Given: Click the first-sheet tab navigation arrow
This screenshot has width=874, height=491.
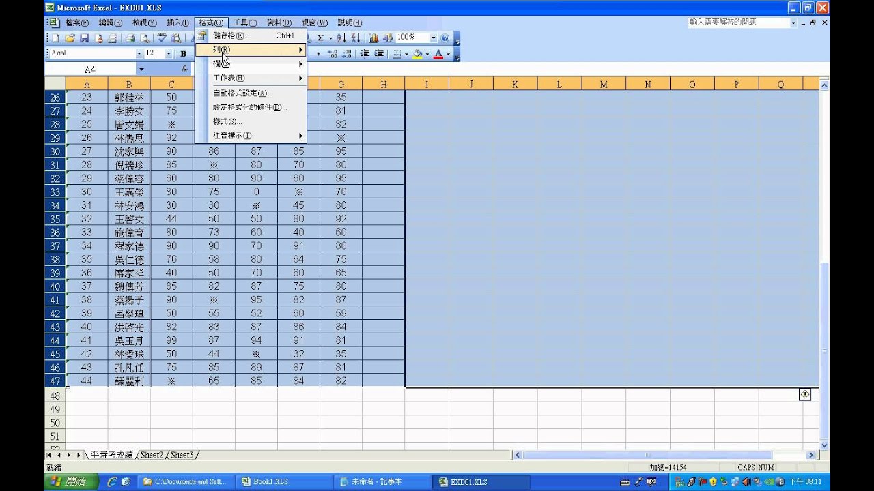Looking at the screenshot, I should click(x=49, y=455).
